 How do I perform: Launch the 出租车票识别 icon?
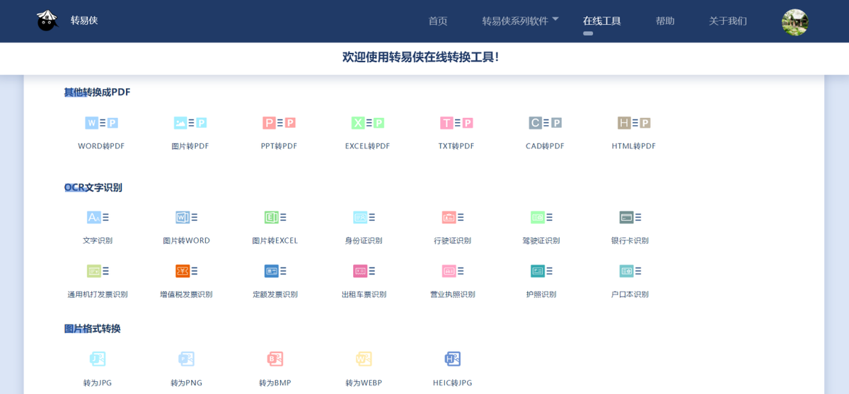[x=364, y=271]
